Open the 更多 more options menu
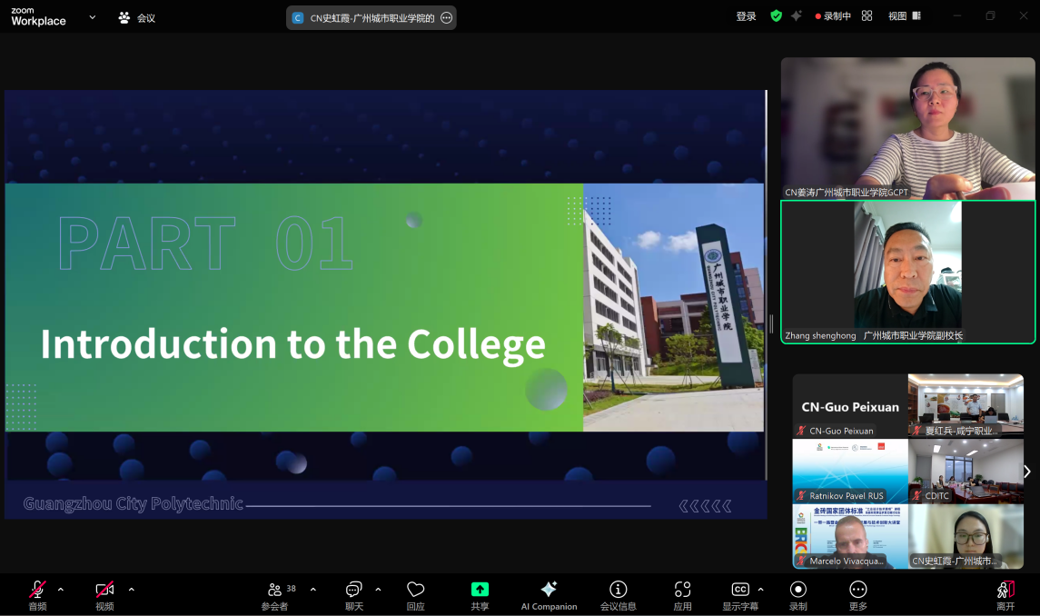Image resolution: width=1040 pixels, height=616 pixels. click(x=858, y=595)
